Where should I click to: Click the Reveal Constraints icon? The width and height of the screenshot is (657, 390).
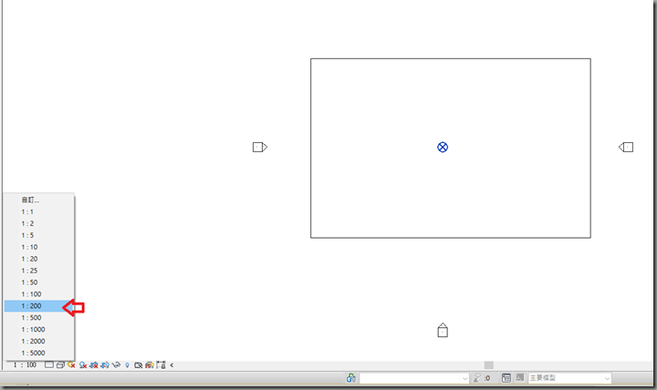(x=161, y=365)
